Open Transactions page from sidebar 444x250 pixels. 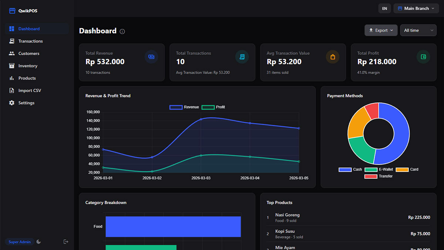[37, 41]
